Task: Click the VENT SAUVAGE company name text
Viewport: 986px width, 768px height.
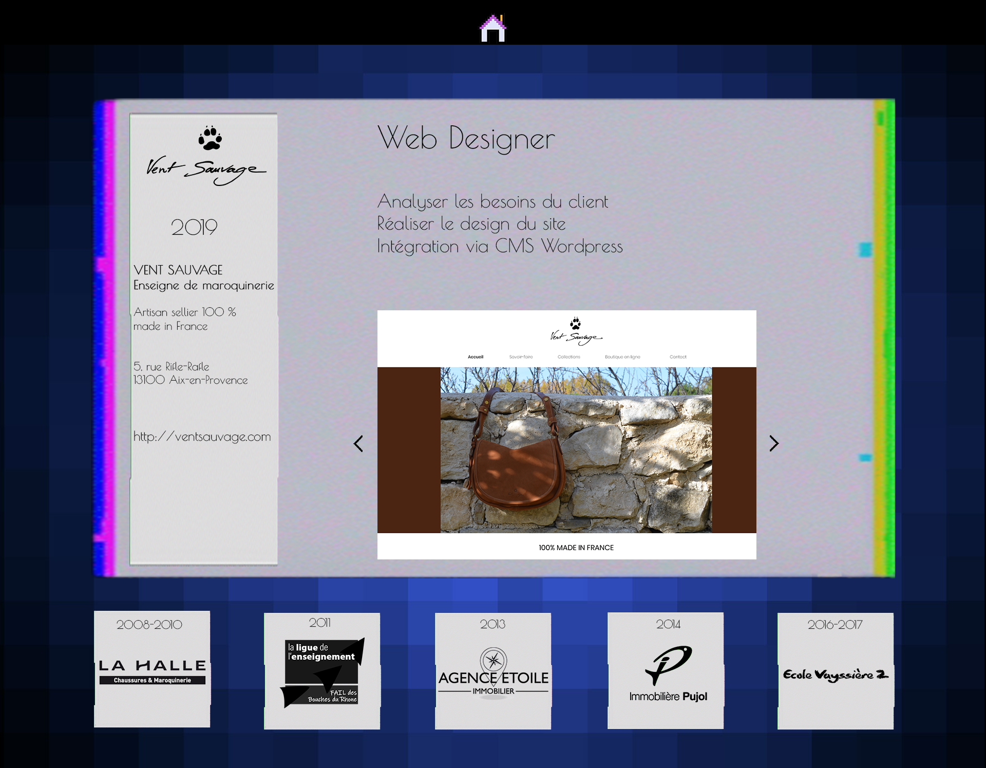Action: pos(178,270)
